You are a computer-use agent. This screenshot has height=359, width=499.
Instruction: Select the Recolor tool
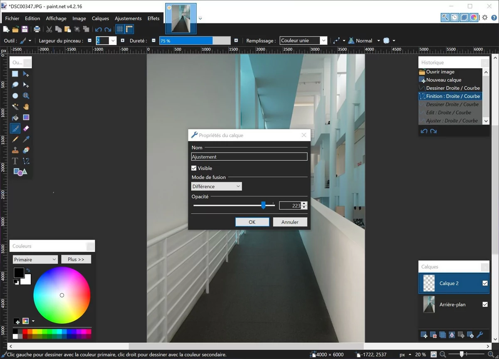pyautogui.click(x=26, y=150)
